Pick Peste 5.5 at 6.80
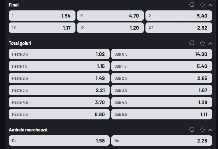218x149 pixels. coord(59,114)
